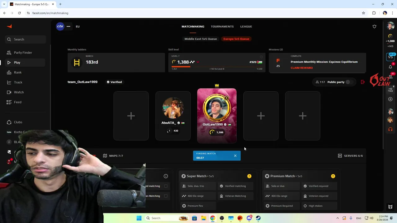The width and height of the screenshot is (397, 223).
Task: Click the Premium Match warning icon
Action: (333, 176)
